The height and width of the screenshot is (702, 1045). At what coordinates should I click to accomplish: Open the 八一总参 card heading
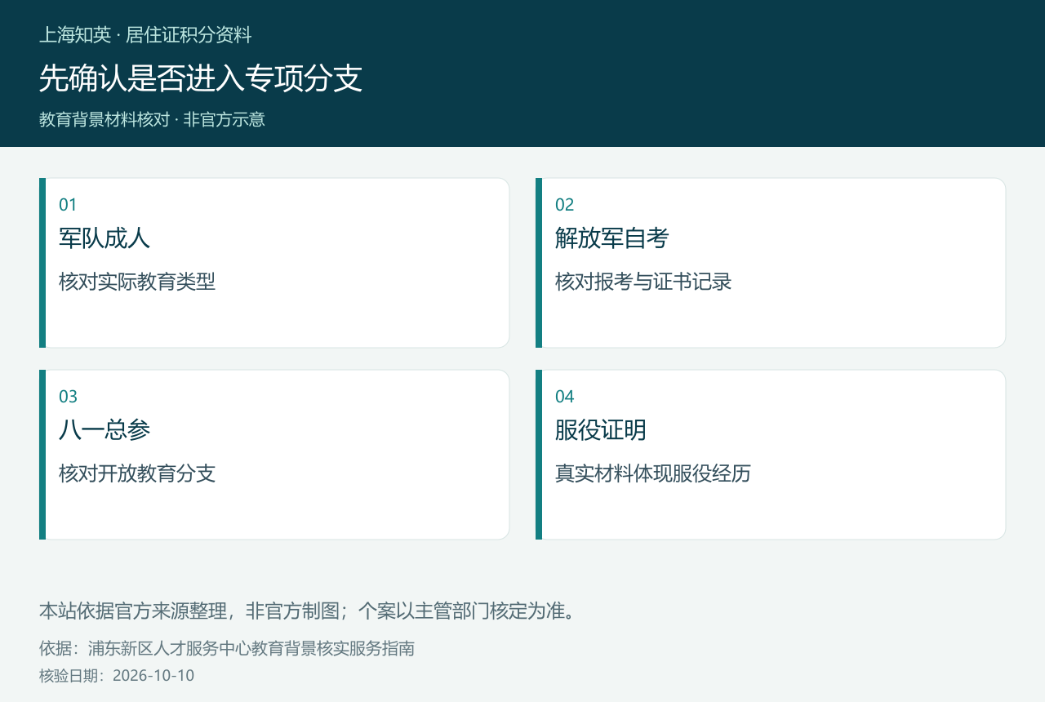[x=104, y=430]
